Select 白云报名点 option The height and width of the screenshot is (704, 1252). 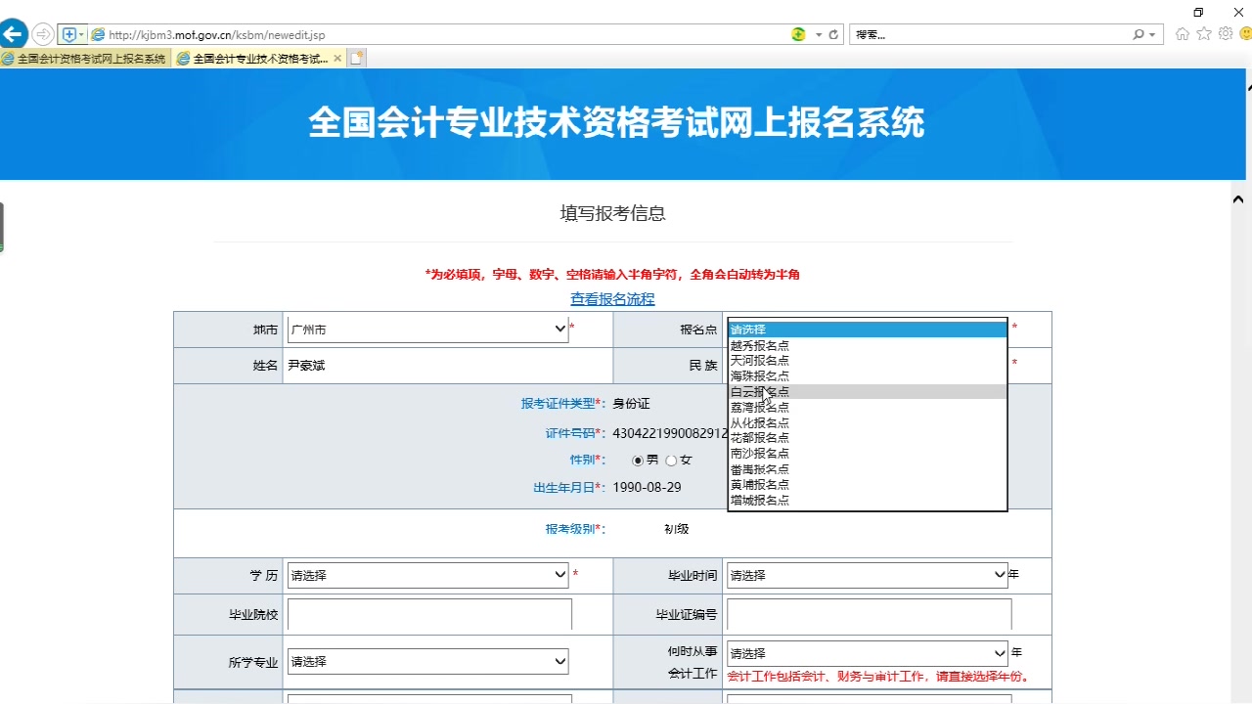click(868, 391)
